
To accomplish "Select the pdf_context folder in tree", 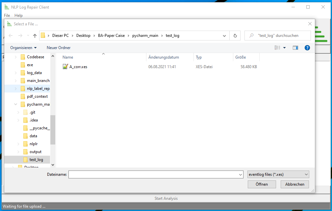I will 34,96.
